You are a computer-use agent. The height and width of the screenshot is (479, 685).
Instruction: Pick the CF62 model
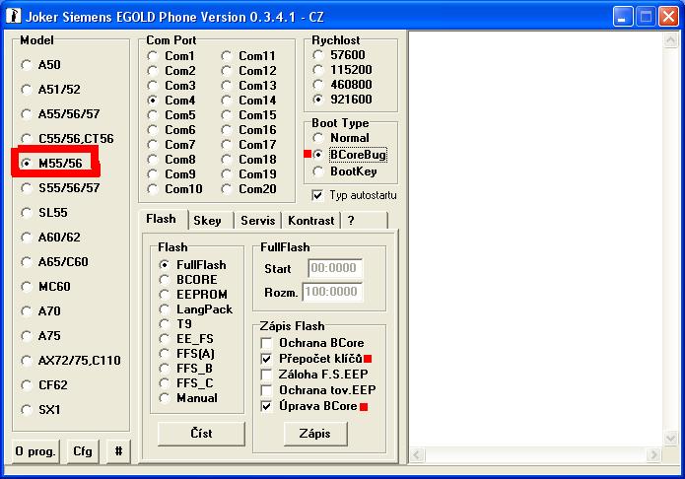coord(27,385)
